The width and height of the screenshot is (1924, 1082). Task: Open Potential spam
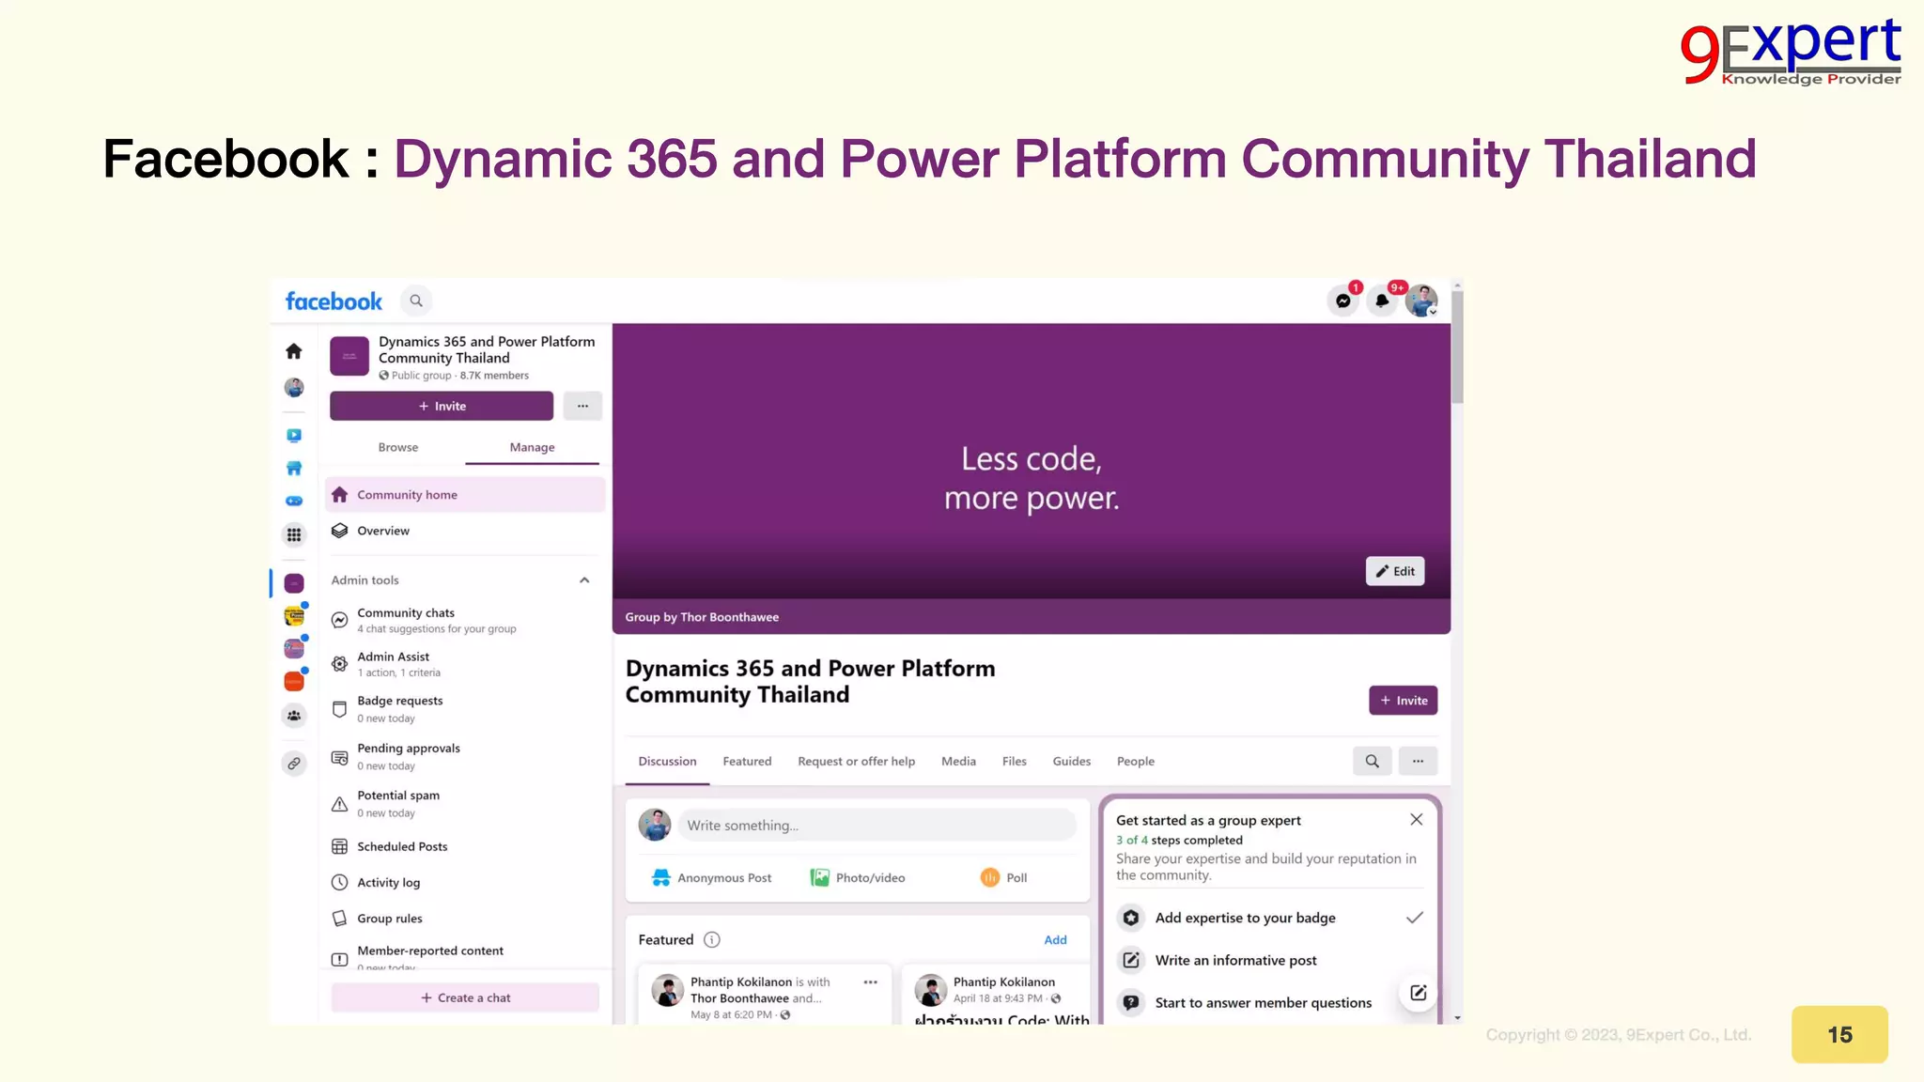point(465,804)
